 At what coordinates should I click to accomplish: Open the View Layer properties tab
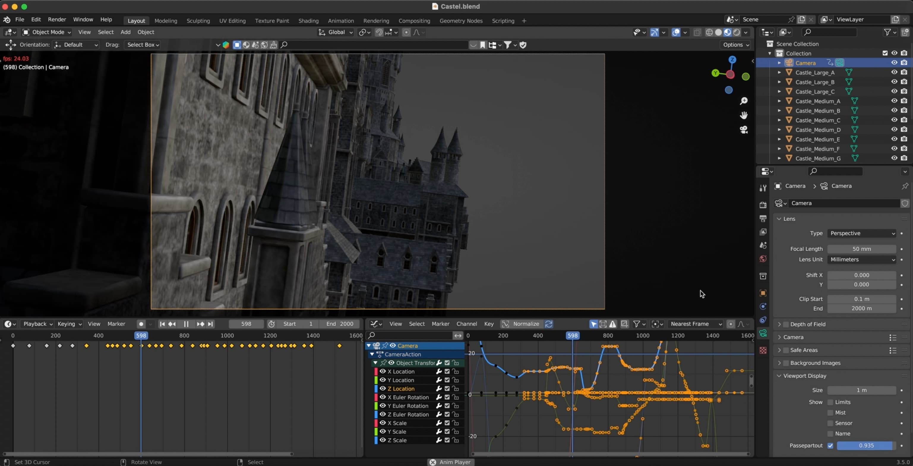coord(763,232)
